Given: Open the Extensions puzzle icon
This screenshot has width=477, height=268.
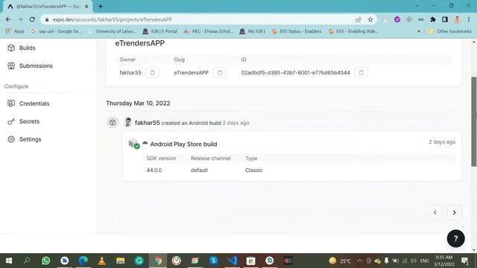Looking at the screenshot, I should [x=433, y=19].
